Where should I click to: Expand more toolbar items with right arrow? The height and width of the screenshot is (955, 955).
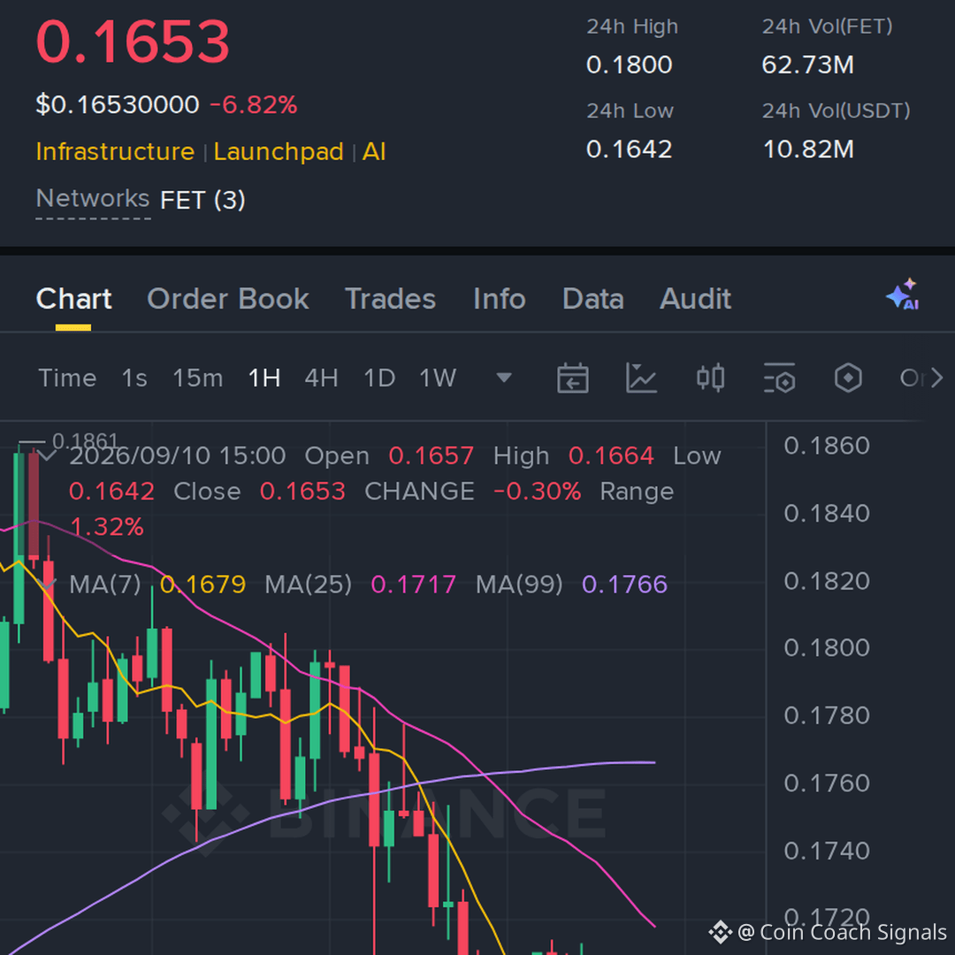pos(937,378)
